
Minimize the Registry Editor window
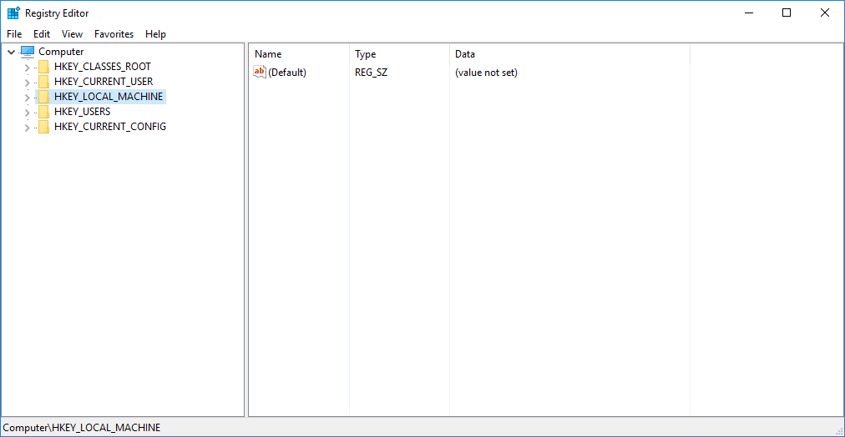click(x=748, y=13)
